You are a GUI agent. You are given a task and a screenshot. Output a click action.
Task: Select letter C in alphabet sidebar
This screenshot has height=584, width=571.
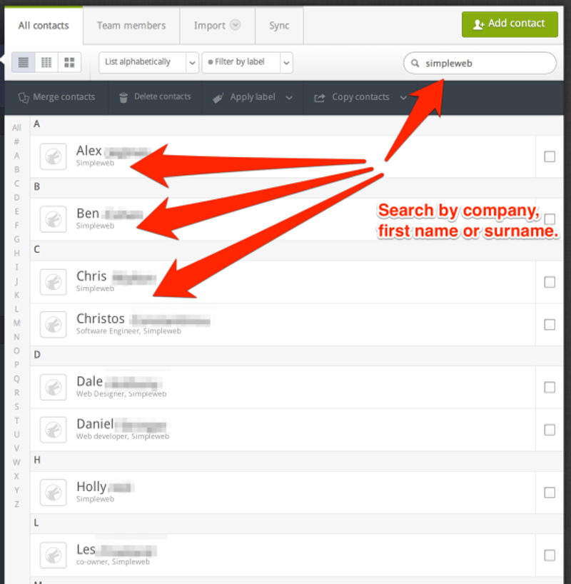(16, 183)
